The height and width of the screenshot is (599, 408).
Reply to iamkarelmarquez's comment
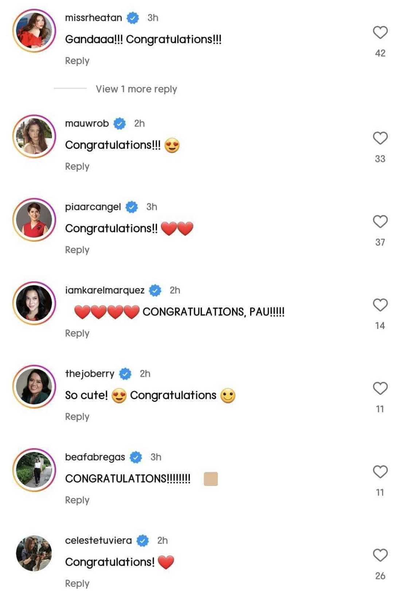point(77,333)
